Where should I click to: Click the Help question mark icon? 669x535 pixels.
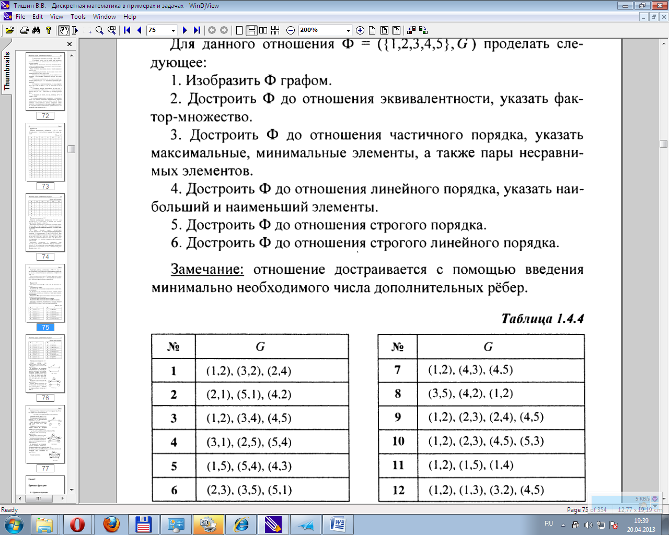(x=49, y=30)
